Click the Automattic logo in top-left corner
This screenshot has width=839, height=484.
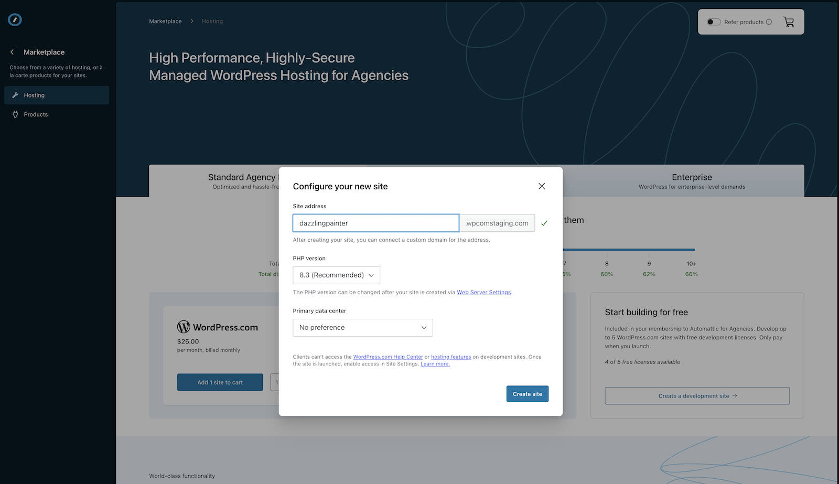click(15, 19)
